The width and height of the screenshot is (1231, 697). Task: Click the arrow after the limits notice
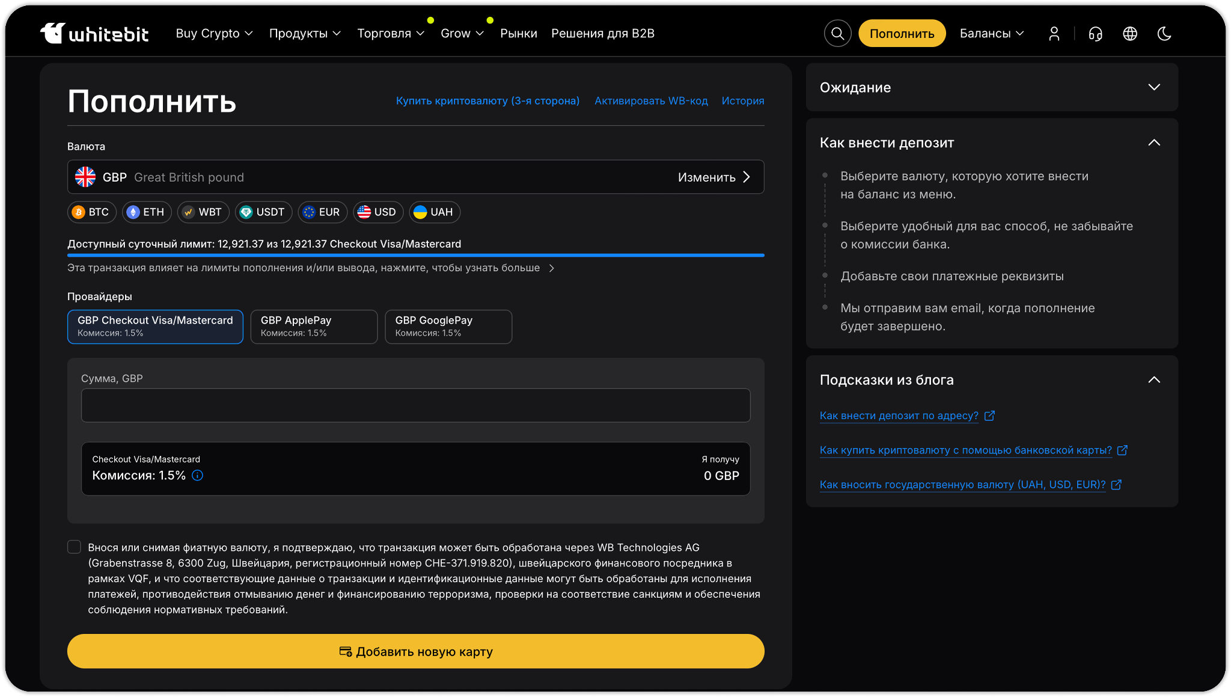(552, 268)
